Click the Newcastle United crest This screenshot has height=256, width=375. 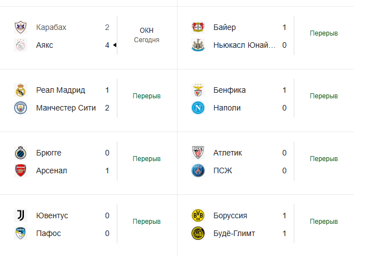(x=198, y=45)
